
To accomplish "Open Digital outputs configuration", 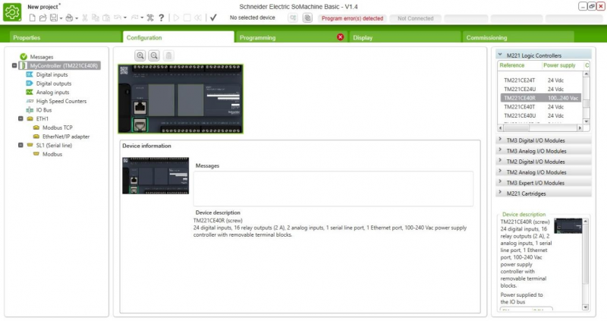I will 54,83.
